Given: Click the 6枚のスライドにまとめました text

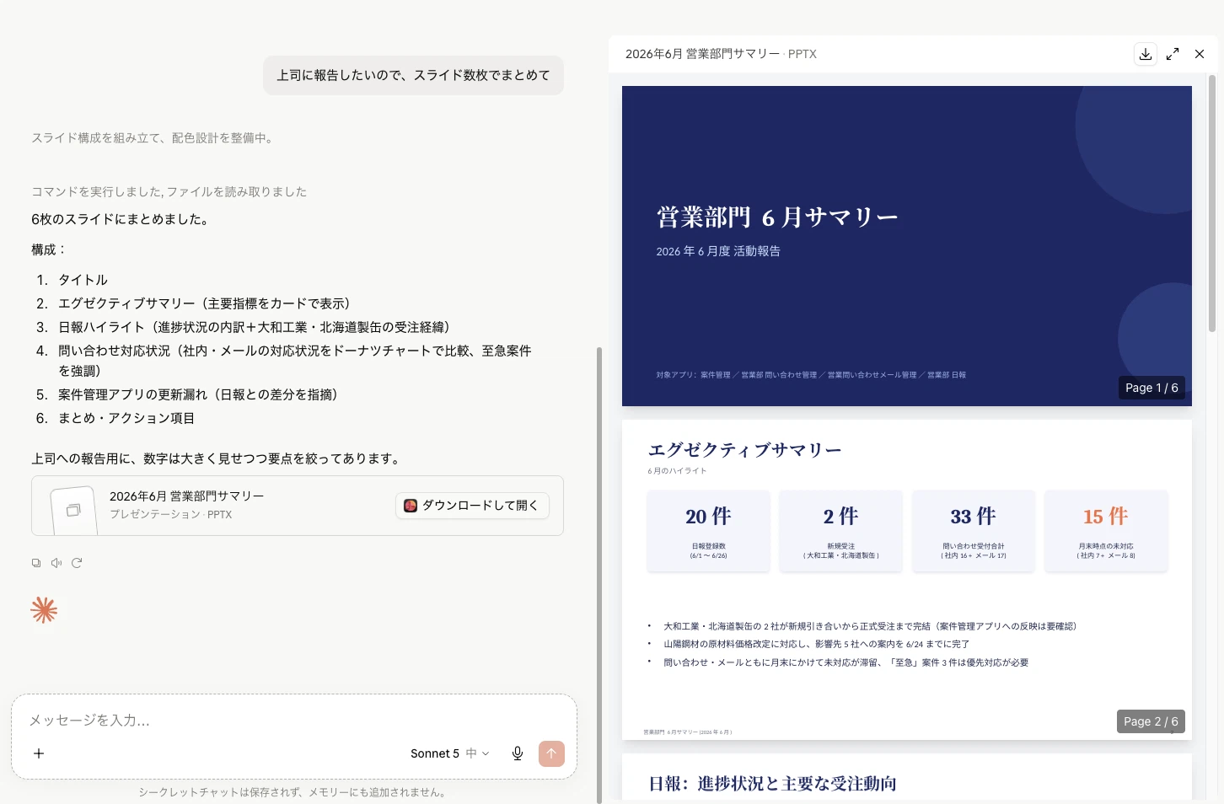Looking at the screenshot, I should pyautogui.click(x=120, y=219).
